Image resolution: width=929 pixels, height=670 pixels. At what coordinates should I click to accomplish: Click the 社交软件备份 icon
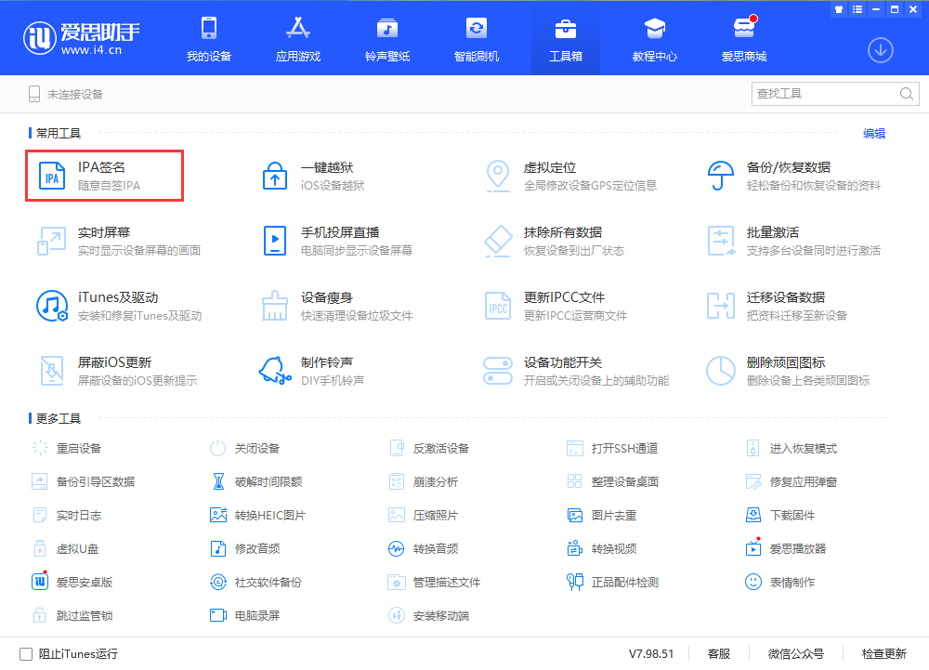click(x=218, y=582)
